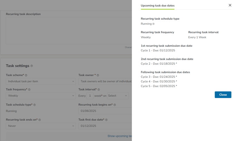This screenshot has width=238, height=141.
Task: Open the Task scheme dropdown
Action: (41, 81)
